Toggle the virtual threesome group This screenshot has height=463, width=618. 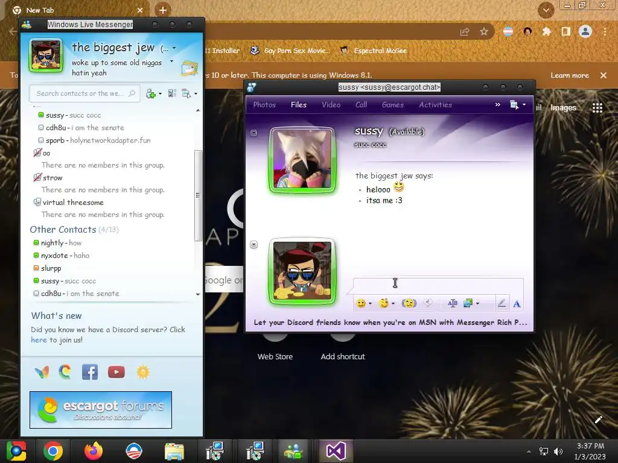pyautogui.click(x=37, y=203)
